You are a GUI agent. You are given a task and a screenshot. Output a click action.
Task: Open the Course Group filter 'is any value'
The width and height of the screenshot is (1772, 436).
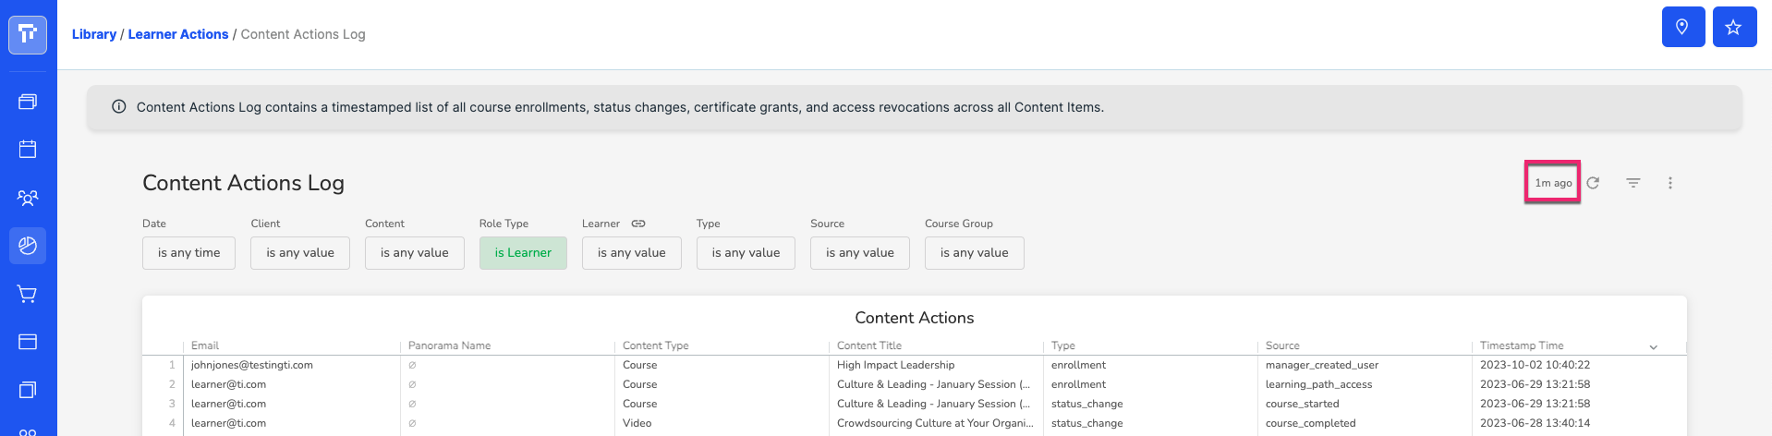tap(975, 253)
